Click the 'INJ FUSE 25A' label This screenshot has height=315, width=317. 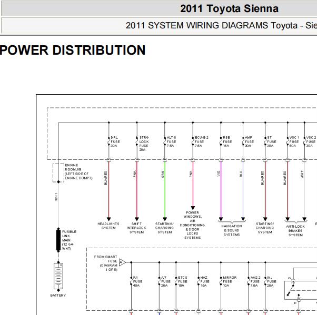(272, 281)
